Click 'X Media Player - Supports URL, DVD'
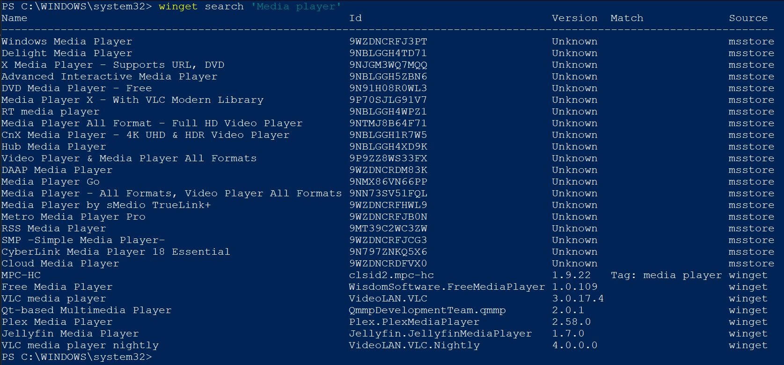 pyautogui.click(x=113, y=65)
